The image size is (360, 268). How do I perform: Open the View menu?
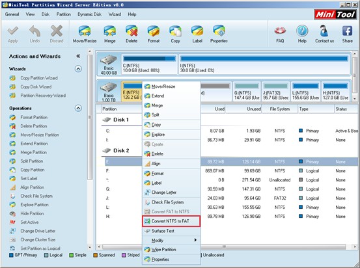(x=30, y=14)
